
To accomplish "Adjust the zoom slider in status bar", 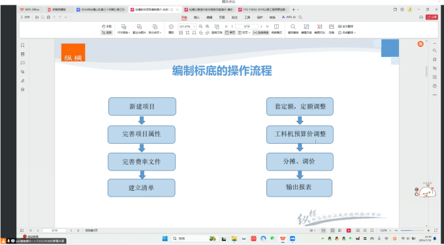I will (412, 231).
